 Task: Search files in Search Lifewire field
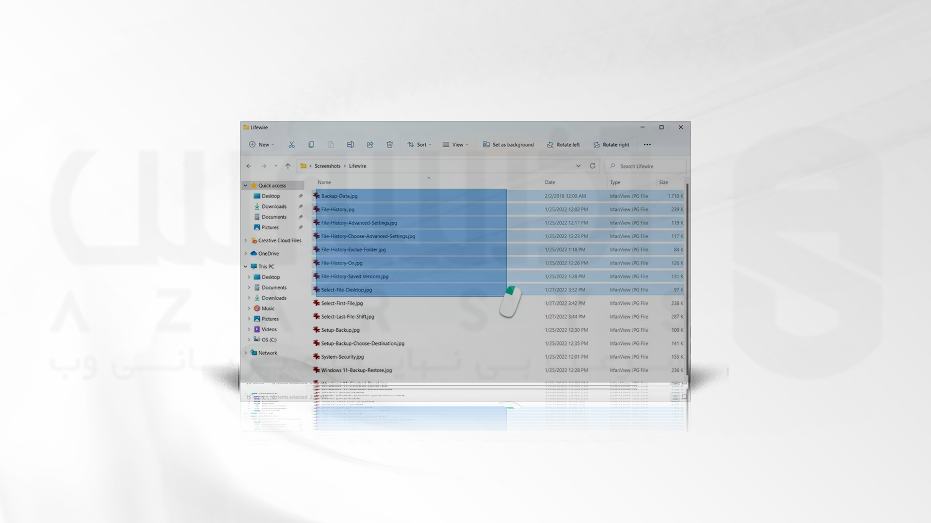pos(644,166)
